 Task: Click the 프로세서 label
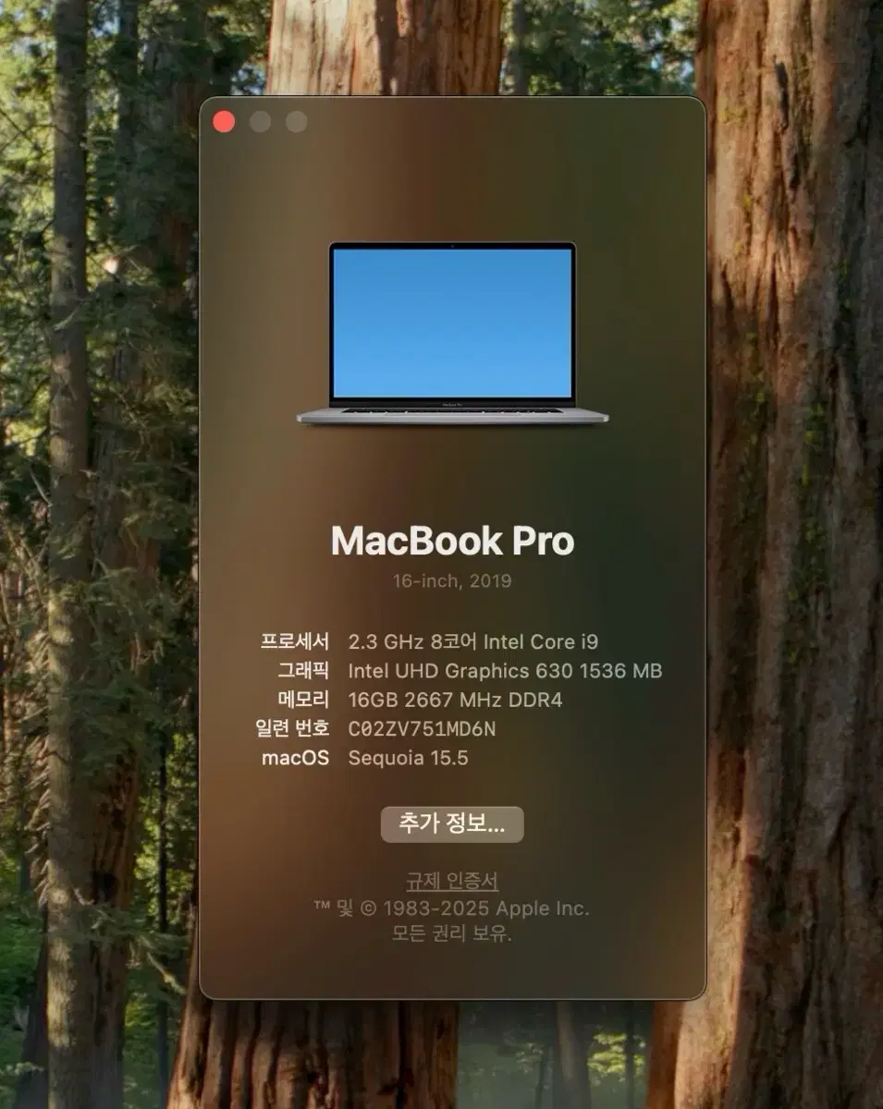(295, 641)
